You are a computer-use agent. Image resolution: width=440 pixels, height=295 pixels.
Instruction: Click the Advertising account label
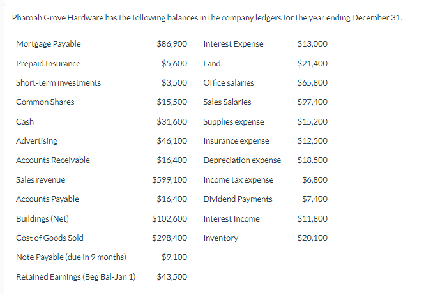tap(36, 141)
